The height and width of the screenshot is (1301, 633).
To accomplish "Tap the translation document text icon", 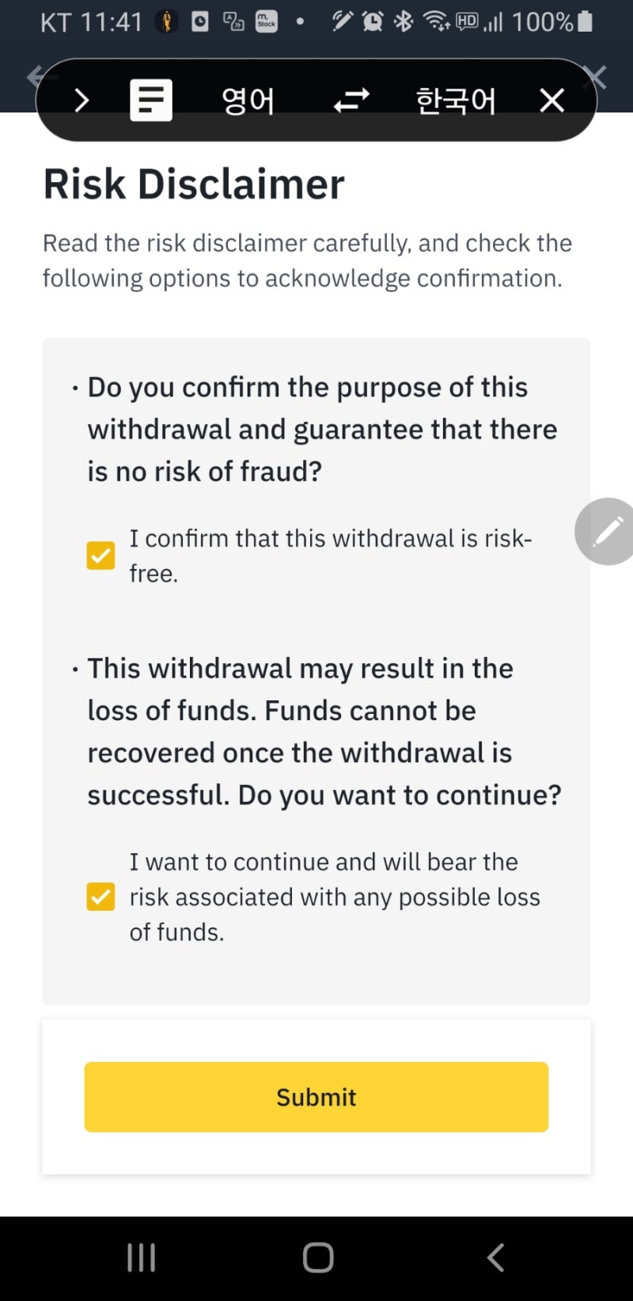I will coord(150,100).
